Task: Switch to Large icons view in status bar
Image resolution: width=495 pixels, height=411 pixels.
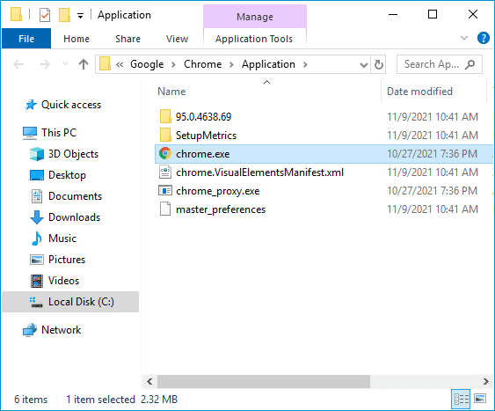Action: pos(480,399)
